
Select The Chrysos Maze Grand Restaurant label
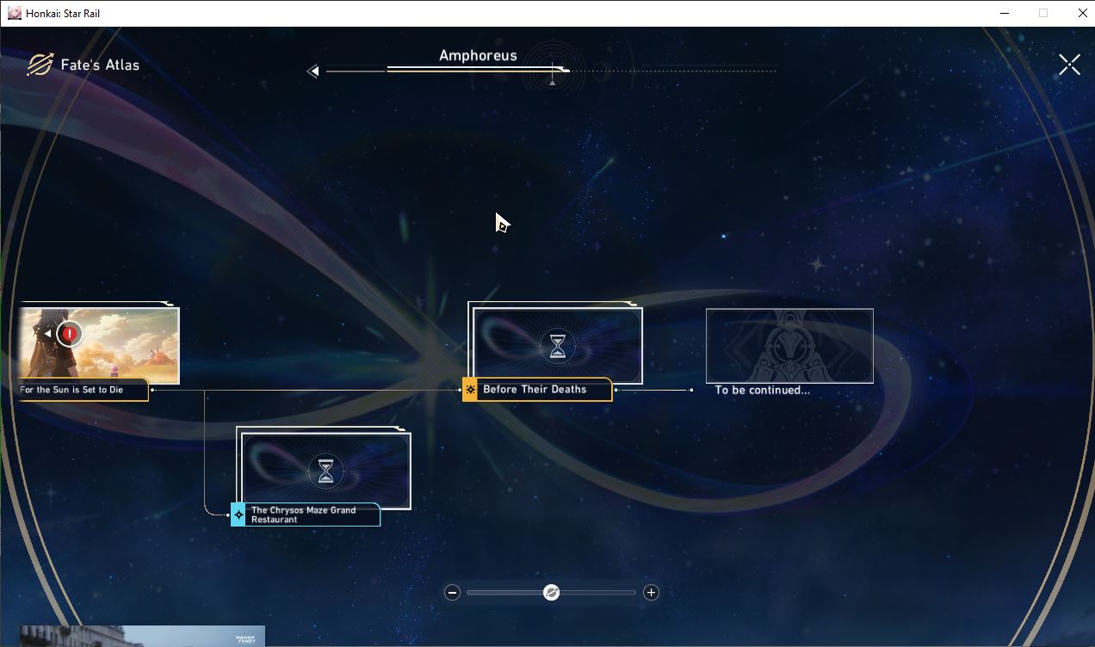pyautogui.click(x=303, y=515)
